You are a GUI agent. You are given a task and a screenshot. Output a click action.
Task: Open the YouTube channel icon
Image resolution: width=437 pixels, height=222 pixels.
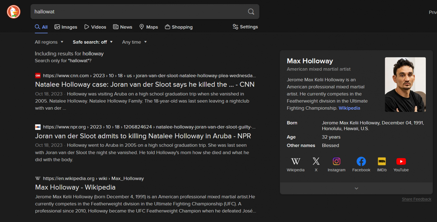[401, 164]
